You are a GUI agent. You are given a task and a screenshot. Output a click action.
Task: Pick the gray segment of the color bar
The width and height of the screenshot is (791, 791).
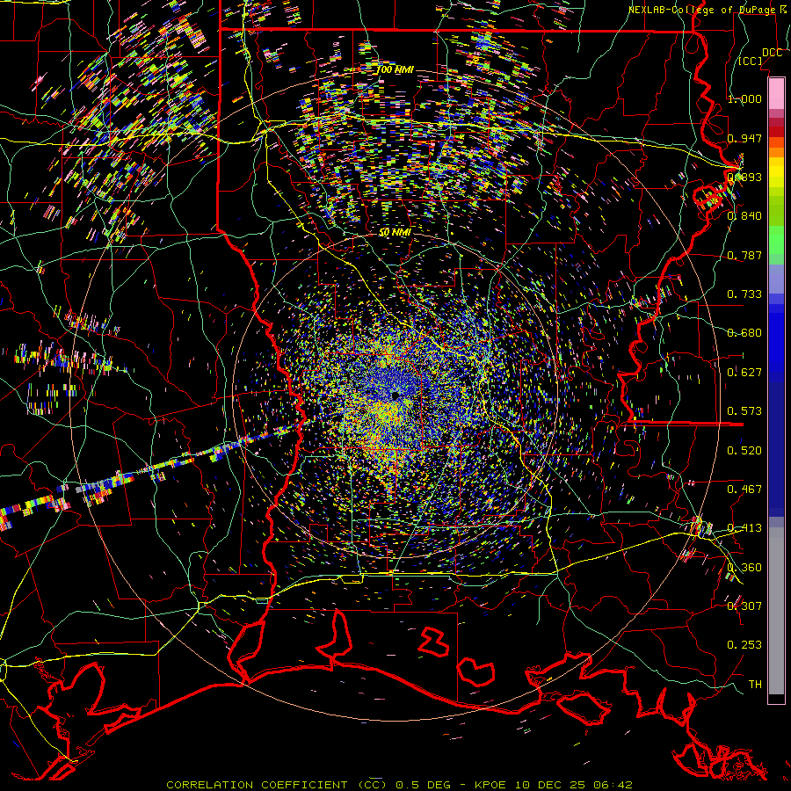click(776, 615)
